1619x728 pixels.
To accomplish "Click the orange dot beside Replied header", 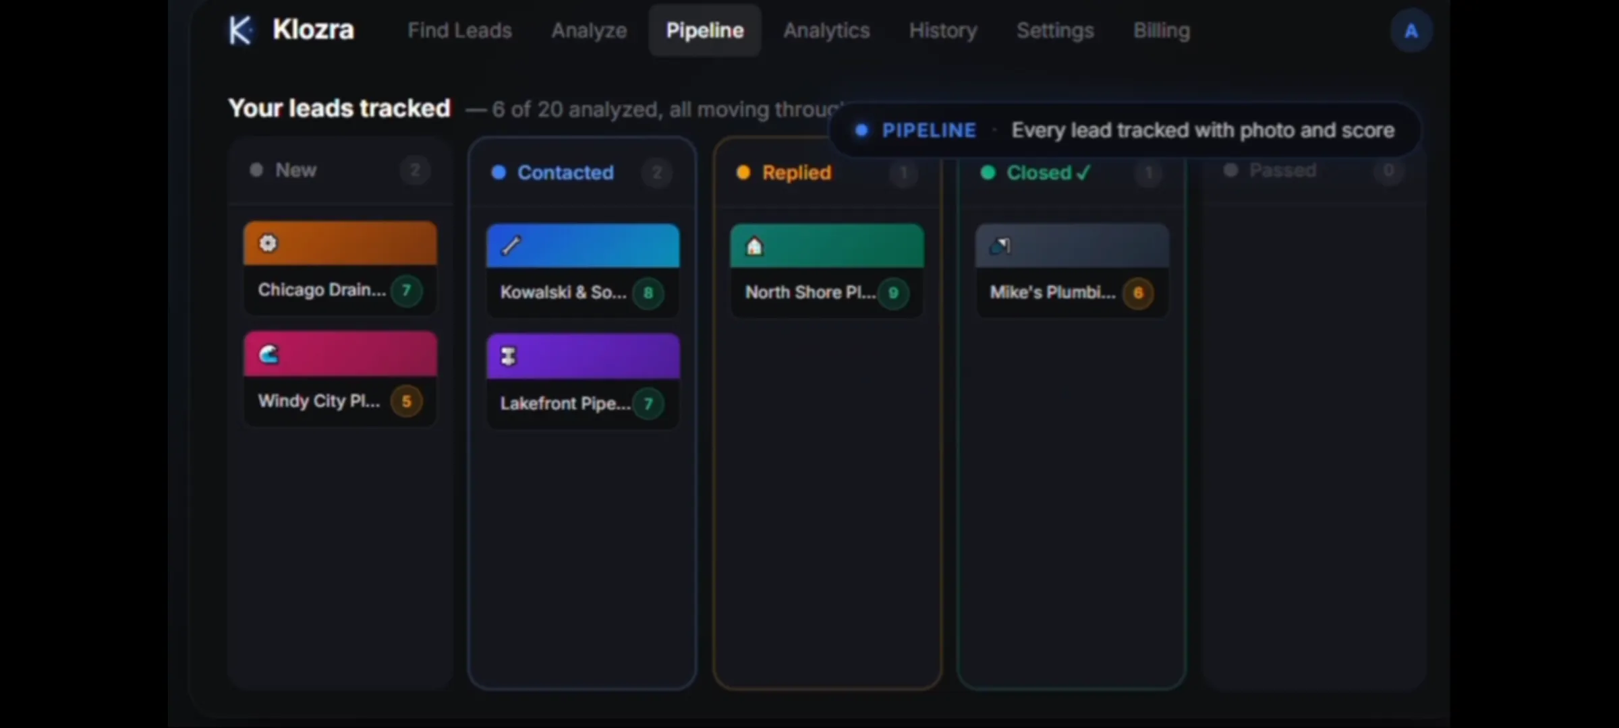I will [x=743, y=173].
